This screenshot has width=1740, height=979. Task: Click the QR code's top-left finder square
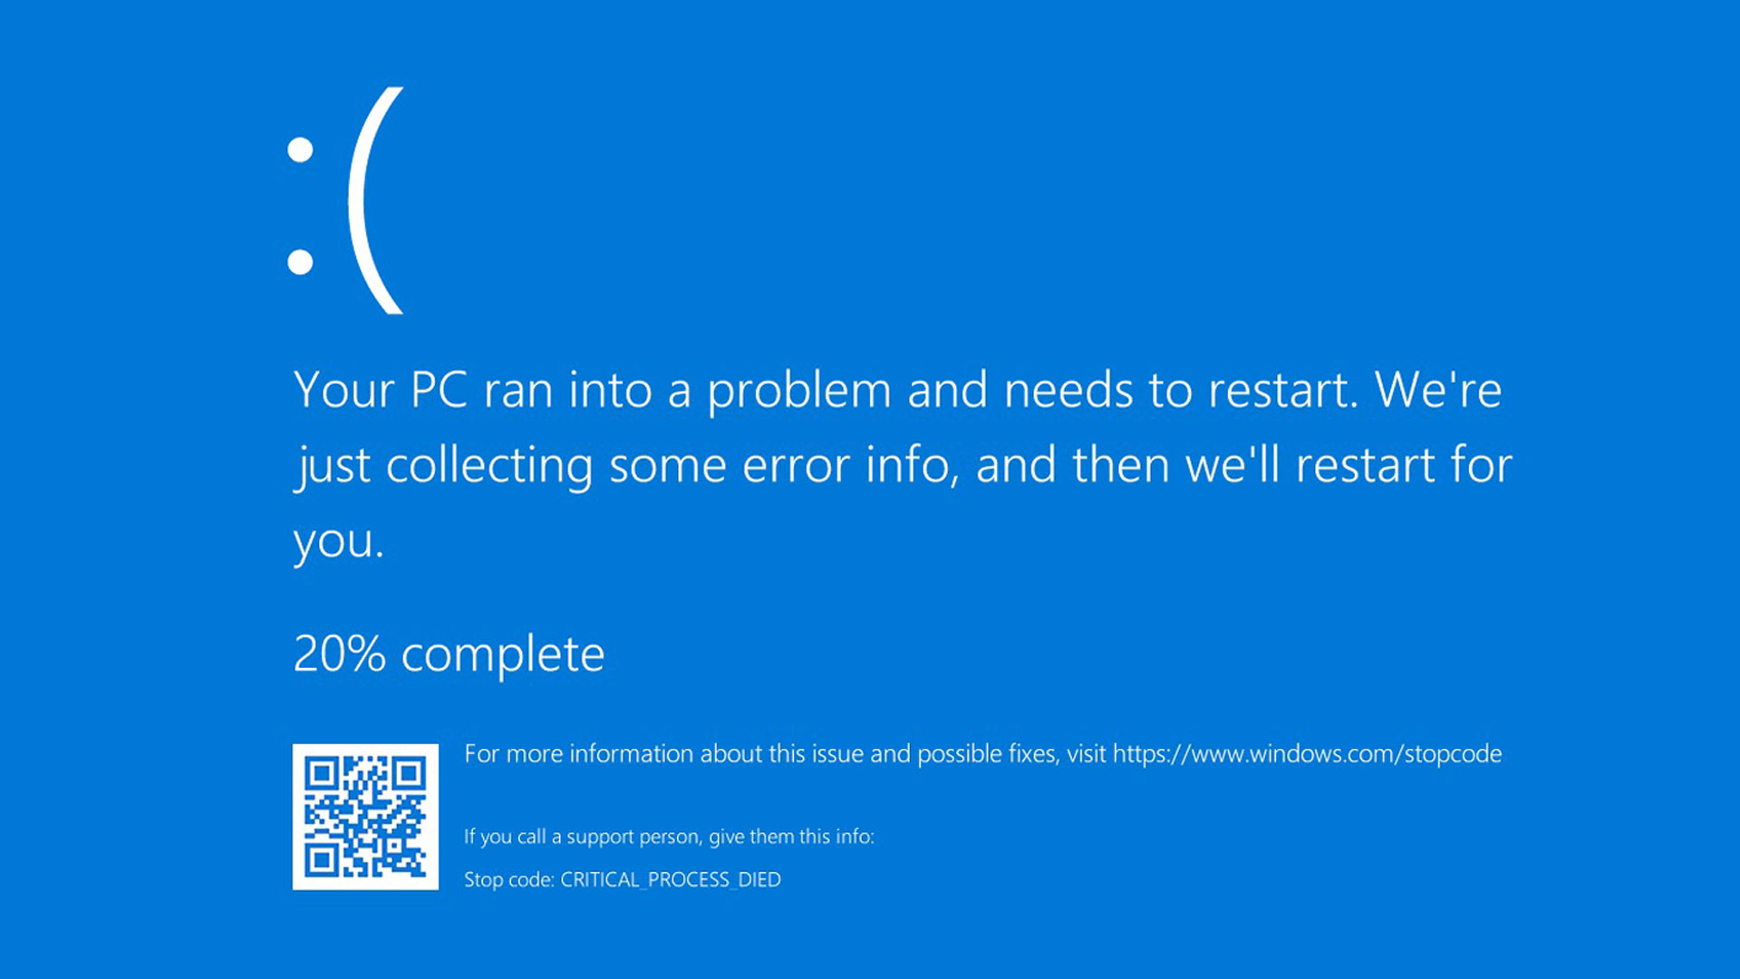(x=321, y=773)
